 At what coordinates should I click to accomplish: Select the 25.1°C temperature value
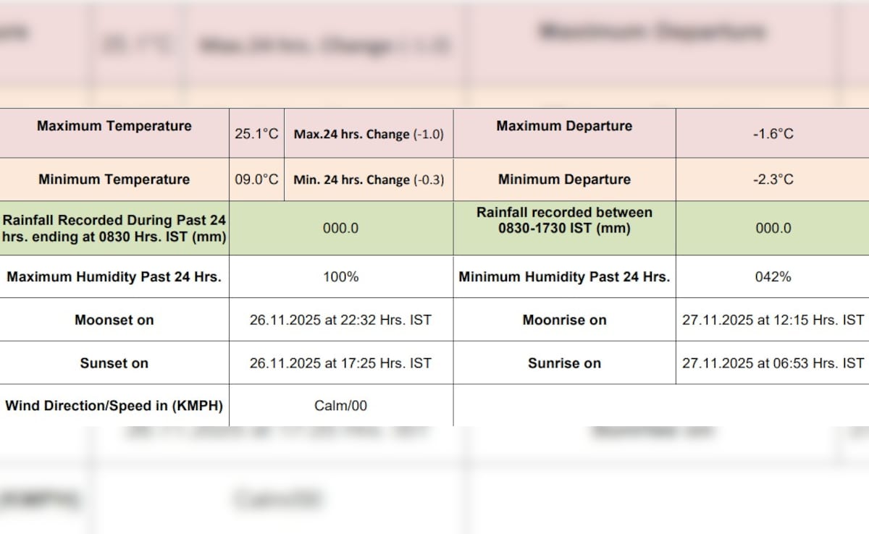click(257, 132)
